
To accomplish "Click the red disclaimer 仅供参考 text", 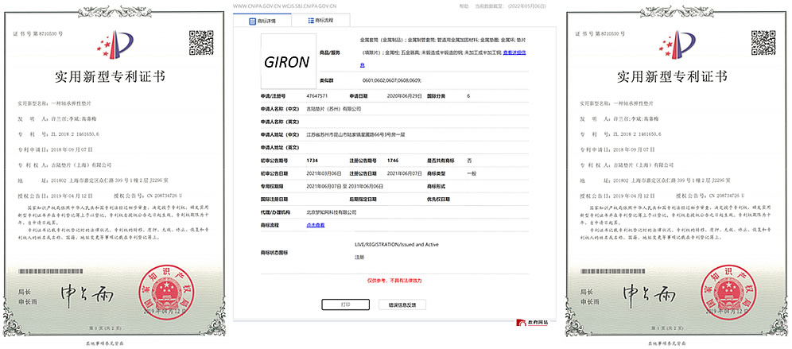I will [394, 280].
